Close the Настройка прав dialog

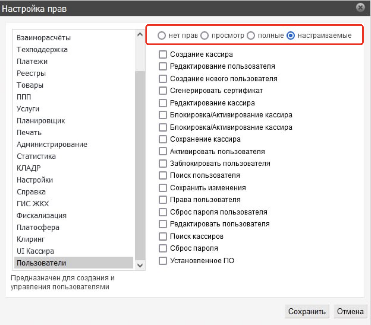pyautogui.click(x=360, y=8)
